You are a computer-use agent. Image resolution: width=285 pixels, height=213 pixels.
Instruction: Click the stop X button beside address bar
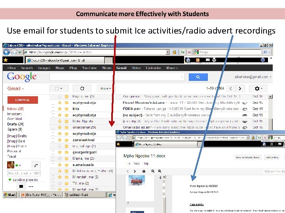(189, 52)
